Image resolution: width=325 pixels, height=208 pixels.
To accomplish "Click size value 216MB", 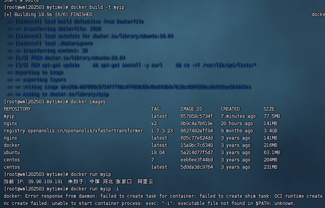I will (x=271, y=145).
